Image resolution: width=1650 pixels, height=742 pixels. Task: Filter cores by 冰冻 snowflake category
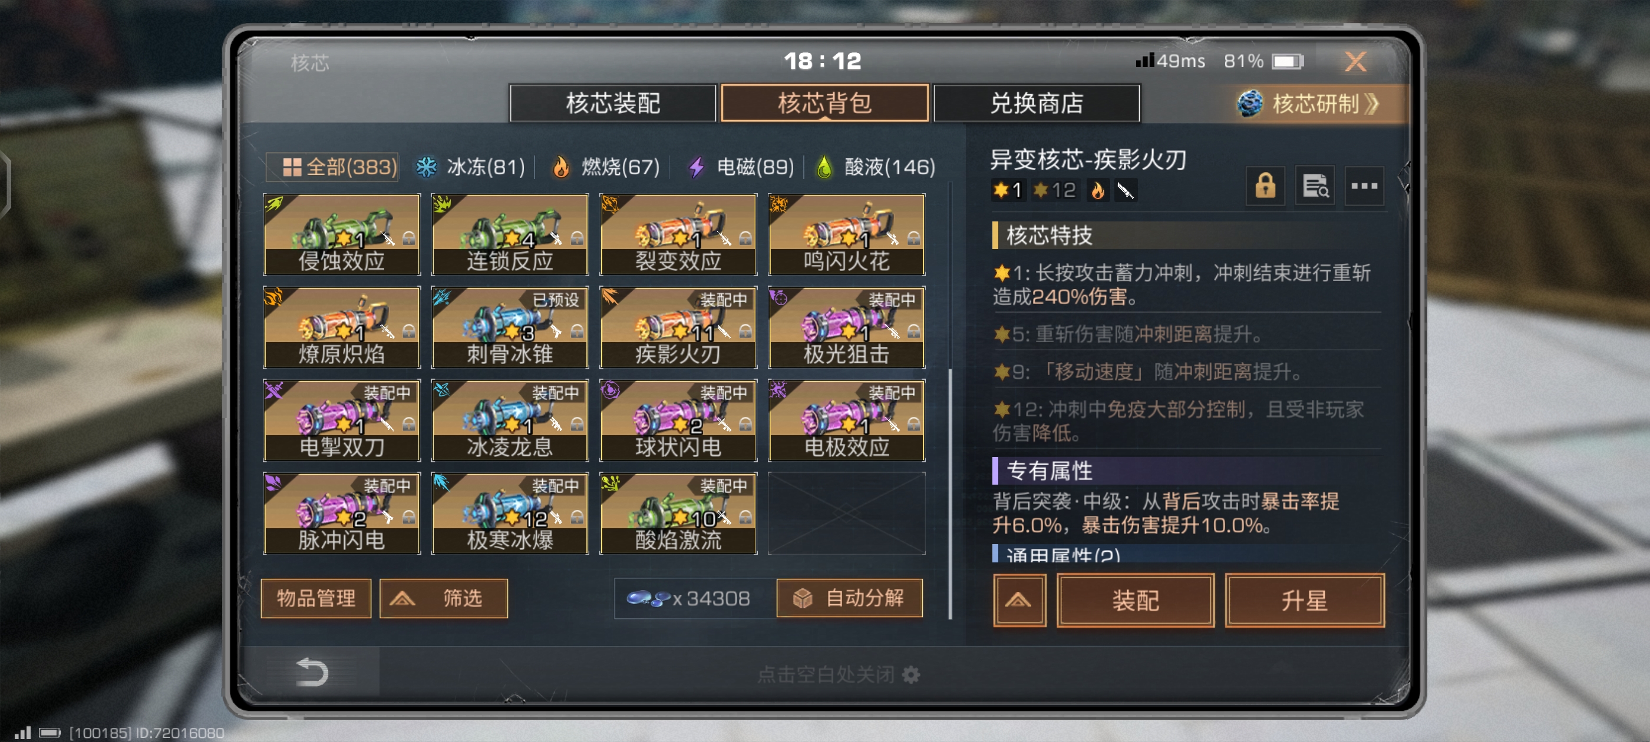[x=471, y=167]
